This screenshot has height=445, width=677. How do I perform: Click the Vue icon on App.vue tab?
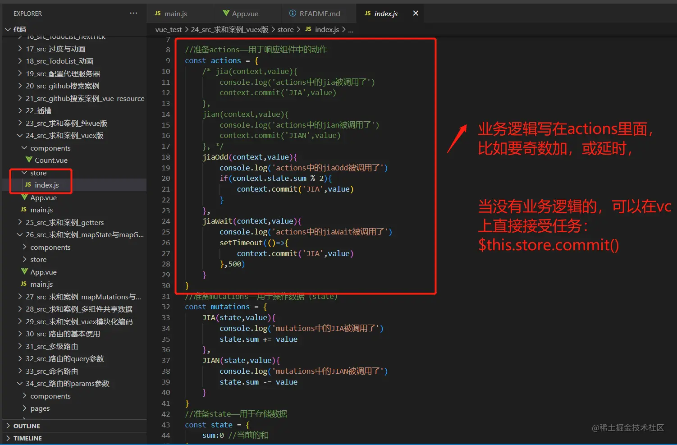(x=226, y=14)
